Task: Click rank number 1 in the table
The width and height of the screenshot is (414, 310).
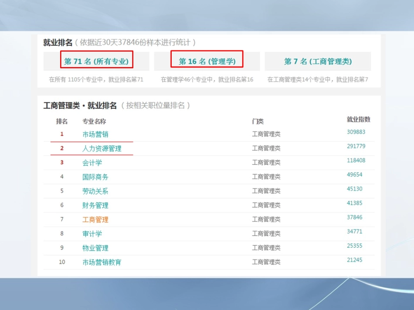Action: (62, 134)
